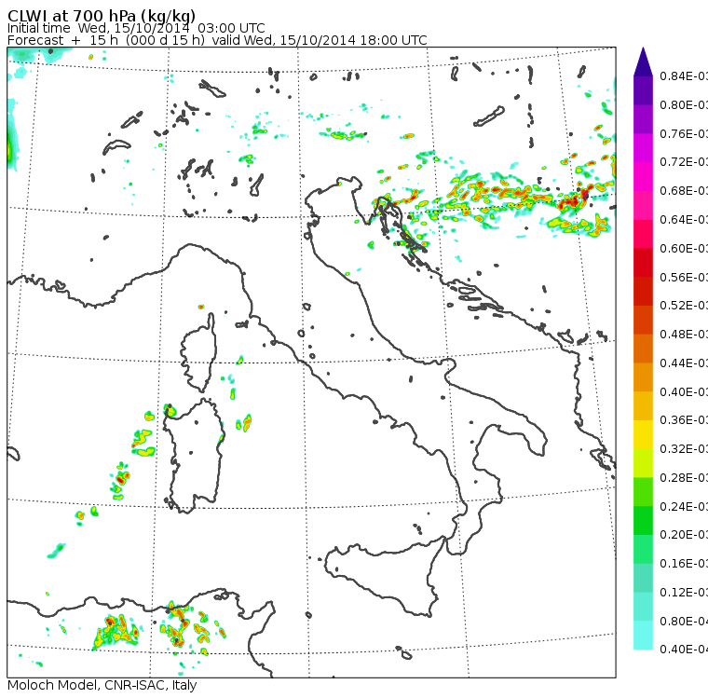Click inside the Corsica island outline
The width and height of the screenshot is (708, 698).
(199, 352)
